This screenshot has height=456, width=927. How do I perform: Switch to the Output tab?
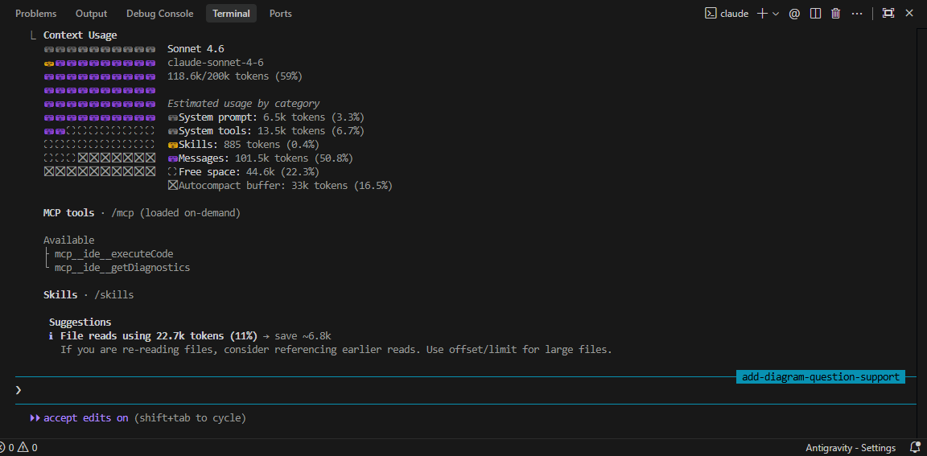[x=92, y=14]
